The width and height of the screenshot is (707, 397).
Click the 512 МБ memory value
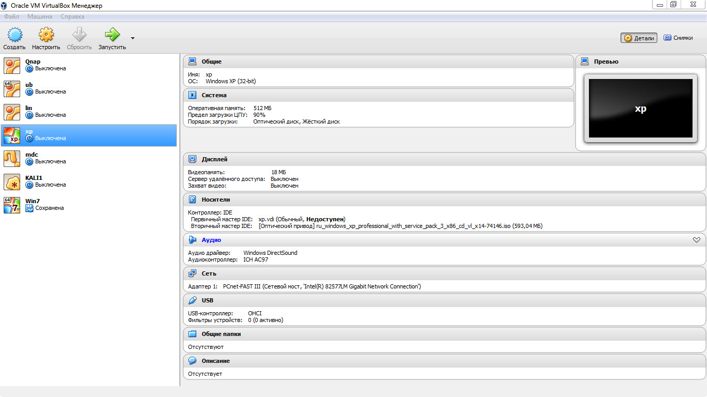click(x=262, y=108)
